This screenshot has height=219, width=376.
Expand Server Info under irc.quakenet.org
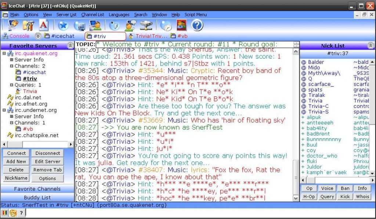click(11, 60)
